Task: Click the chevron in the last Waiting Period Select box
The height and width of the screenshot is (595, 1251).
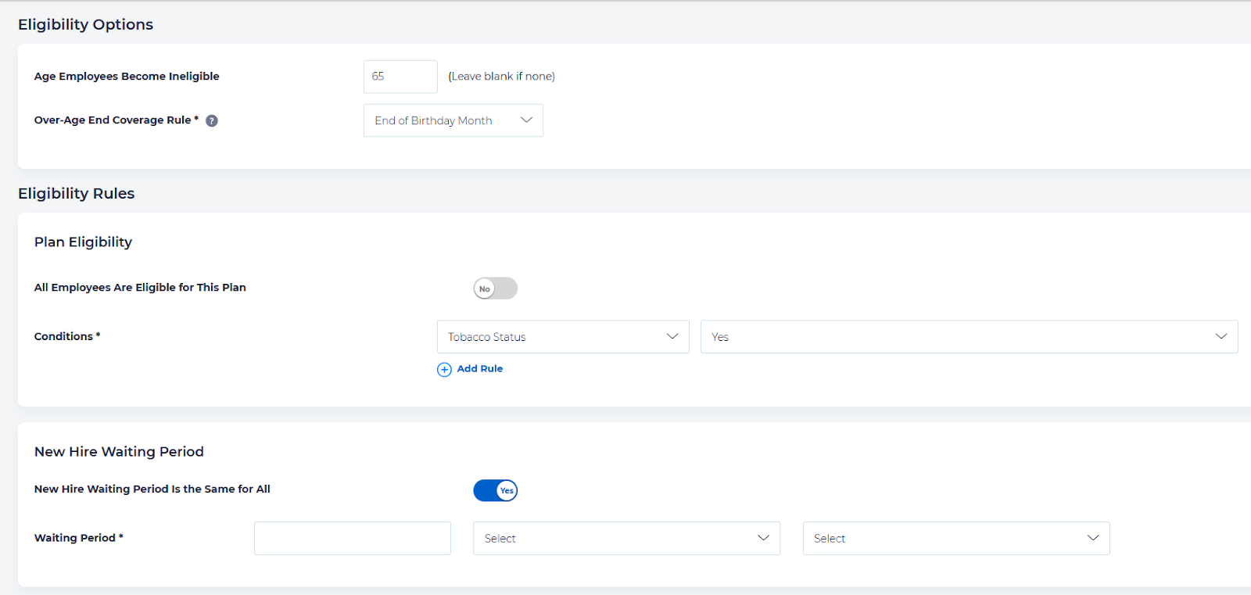Action: pyautogui.click(x=1093, y=538)
